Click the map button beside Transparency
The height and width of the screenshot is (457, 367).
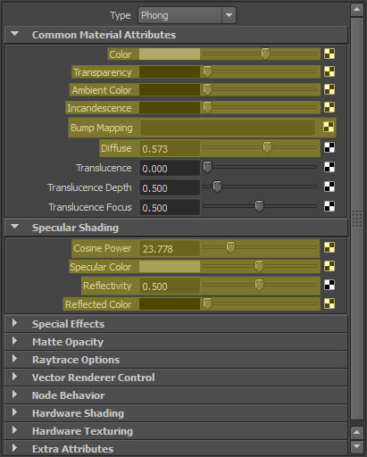coord(329,71)
